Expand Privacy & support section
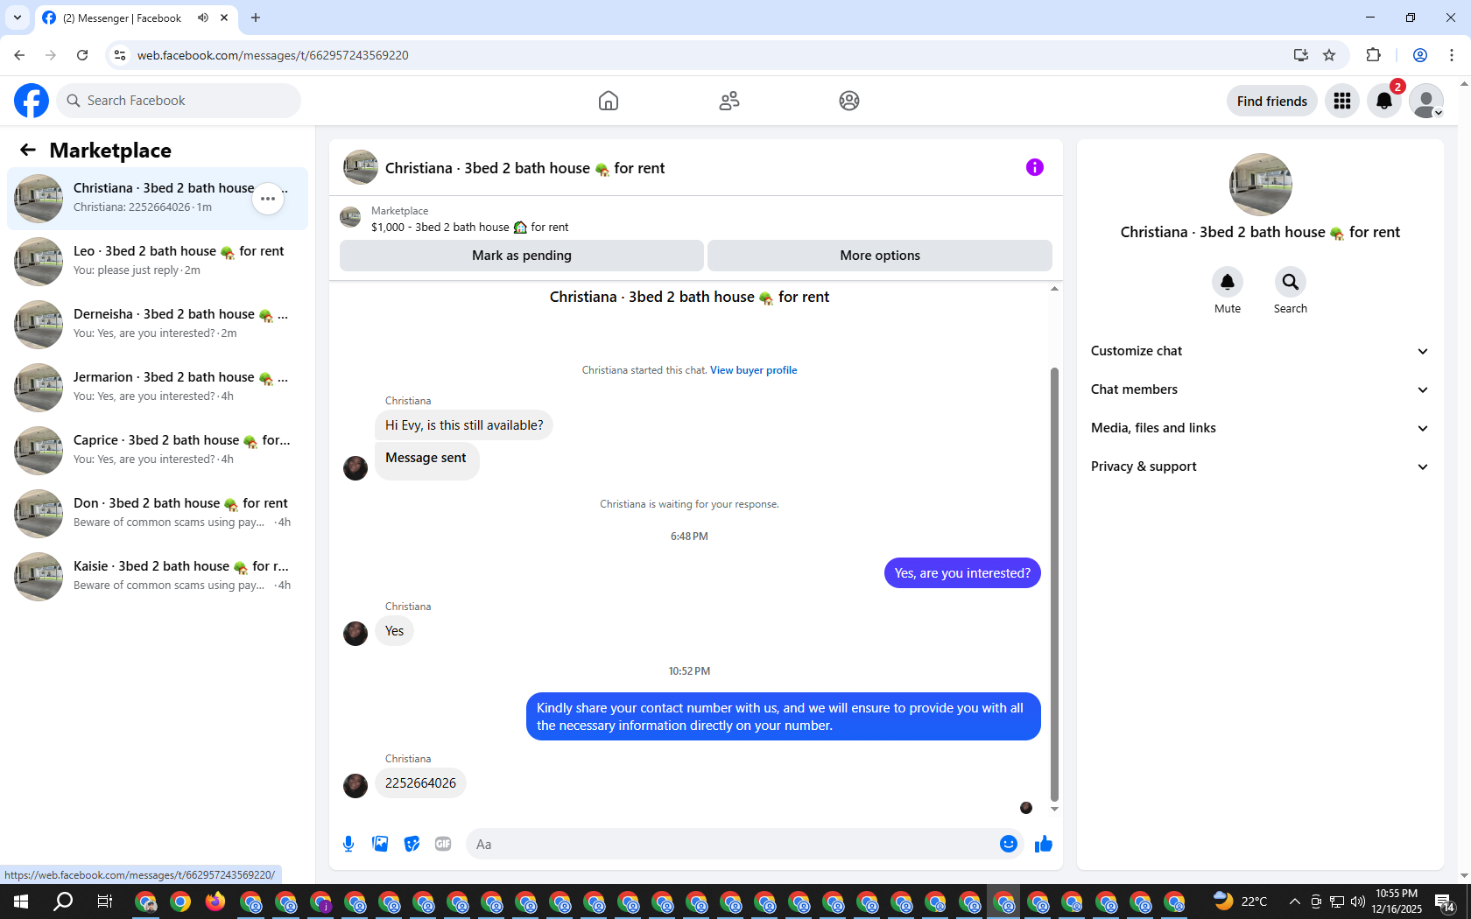This screenshot has width=1471, height=919. pos(1260,467)
